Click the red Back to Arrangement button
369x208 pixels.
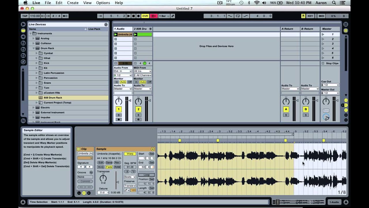coord(153,16)
